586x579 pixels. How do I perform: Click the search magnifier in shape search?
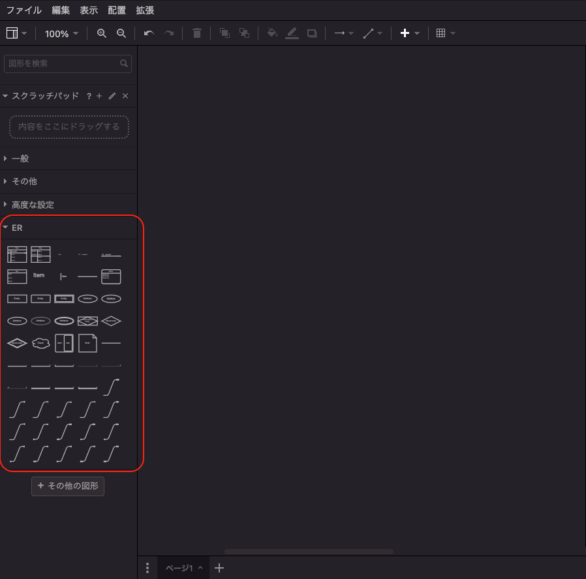click(124, 63)
